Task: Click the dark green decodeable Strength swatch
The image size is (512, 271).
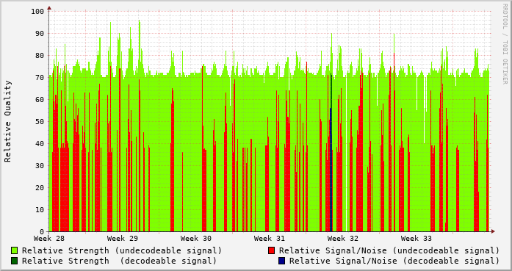Action: [x=15, y=261]
